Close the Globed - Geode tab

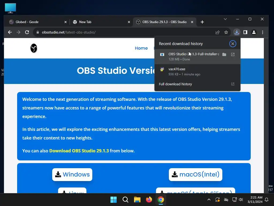coord(66,22)
